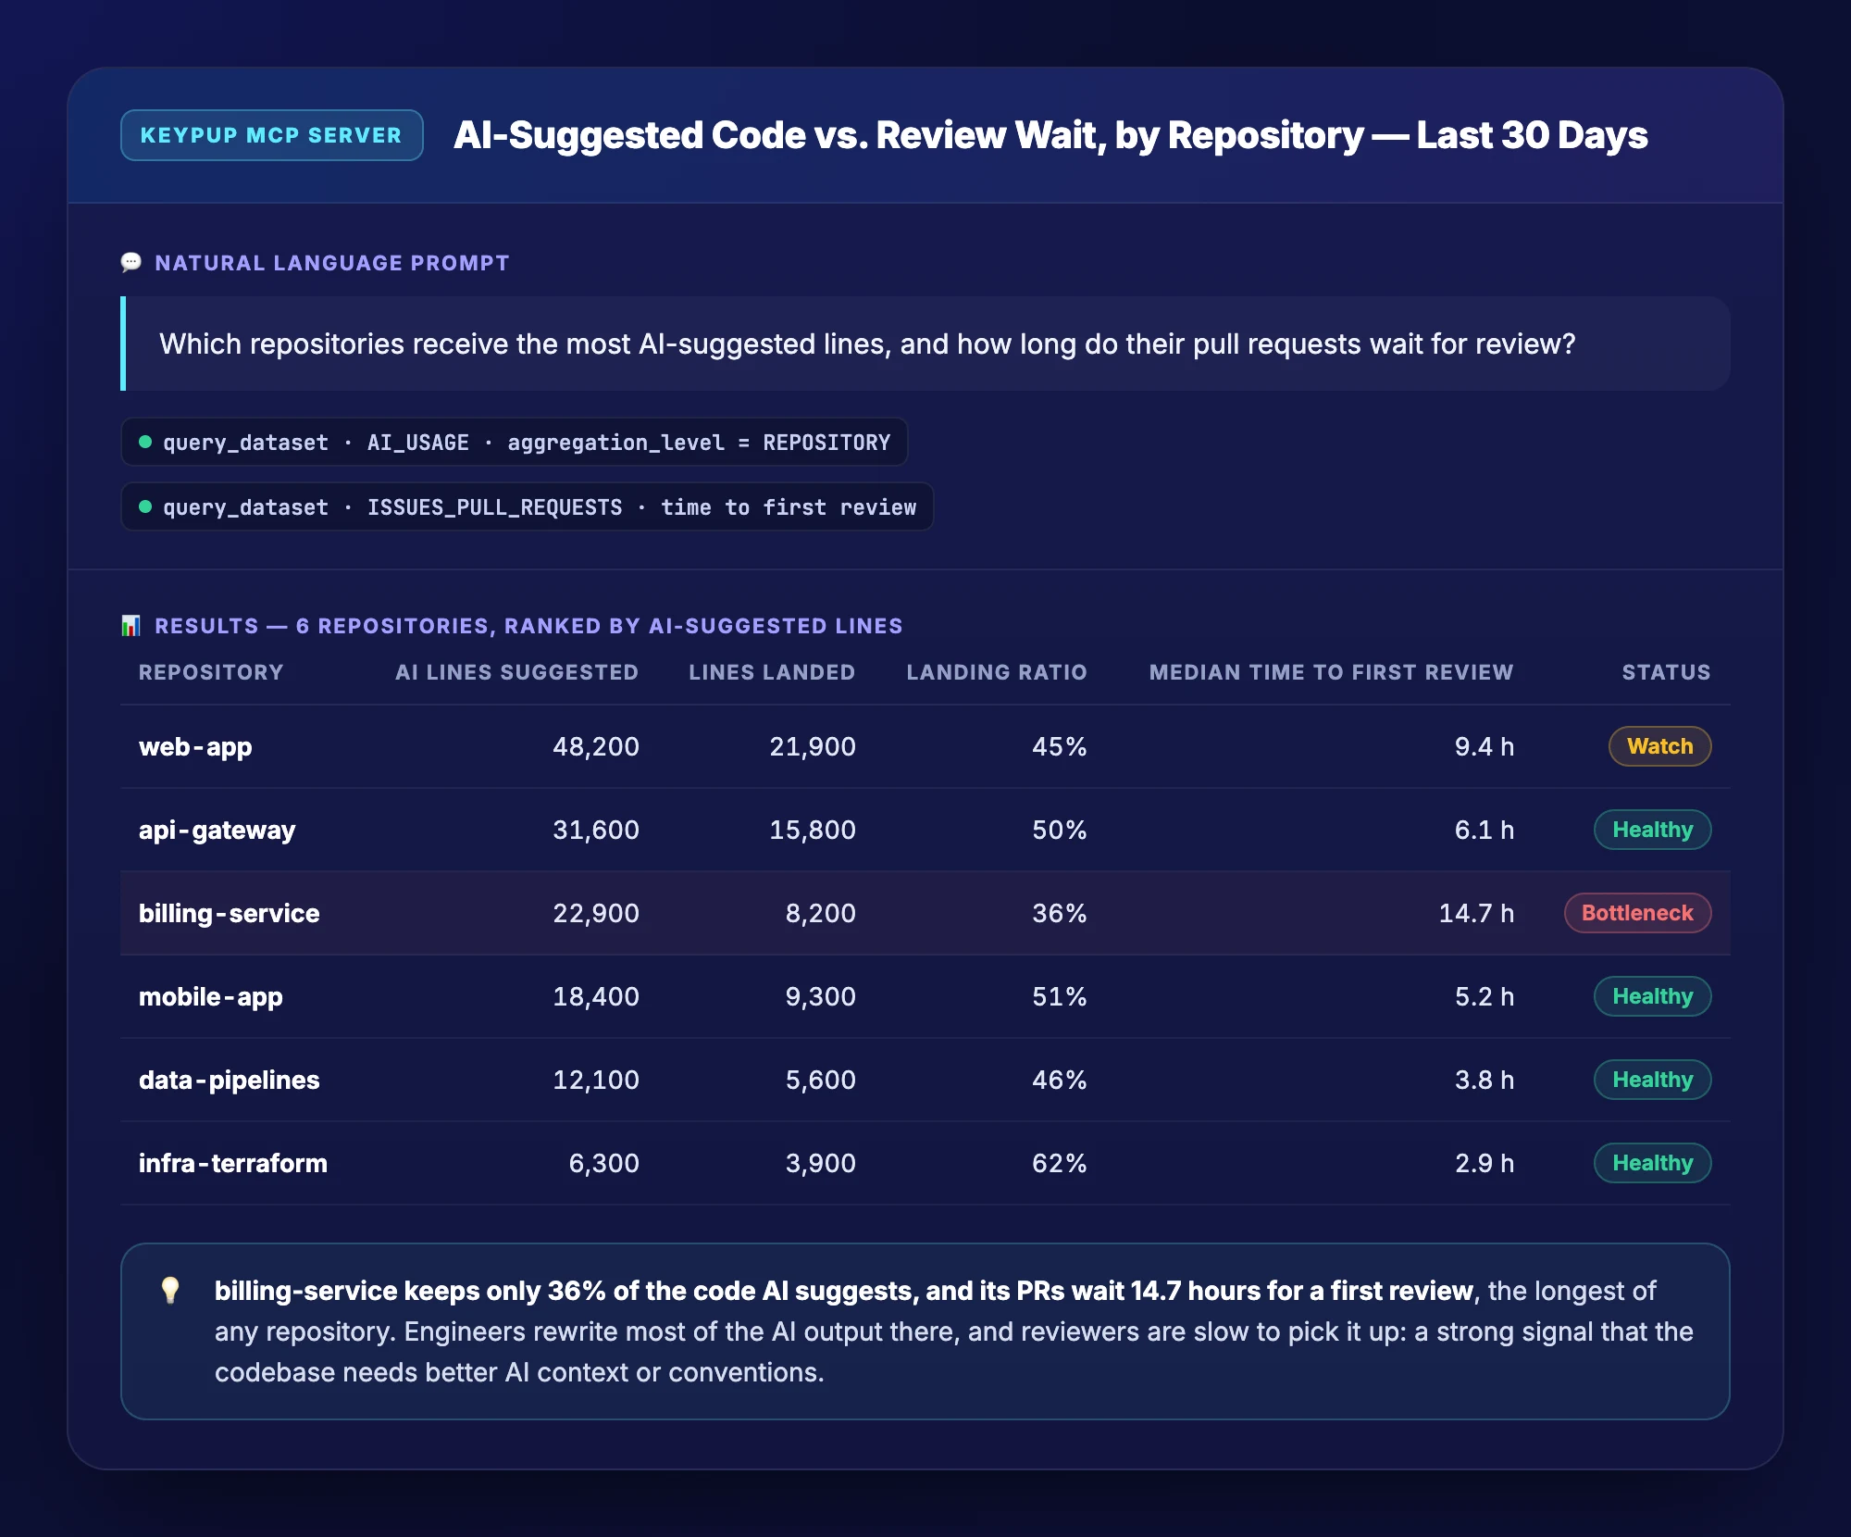
Task: Click the 15,800 lines landed value
Action: (813, 830)
